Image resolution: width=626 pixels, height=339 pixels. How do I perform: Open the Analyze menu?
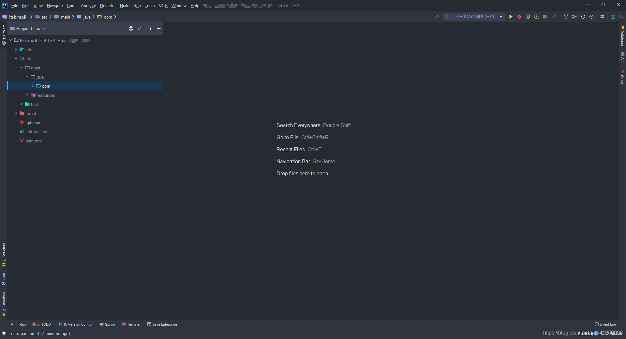click(x=88, y=6)
